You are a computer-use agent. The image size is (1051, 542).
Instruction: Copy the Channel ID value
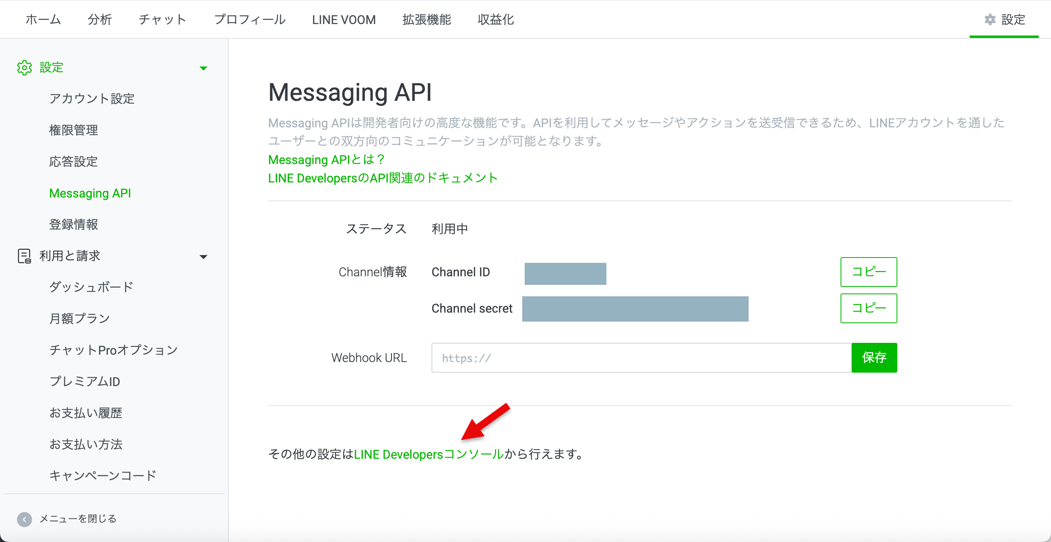(868, 272)
